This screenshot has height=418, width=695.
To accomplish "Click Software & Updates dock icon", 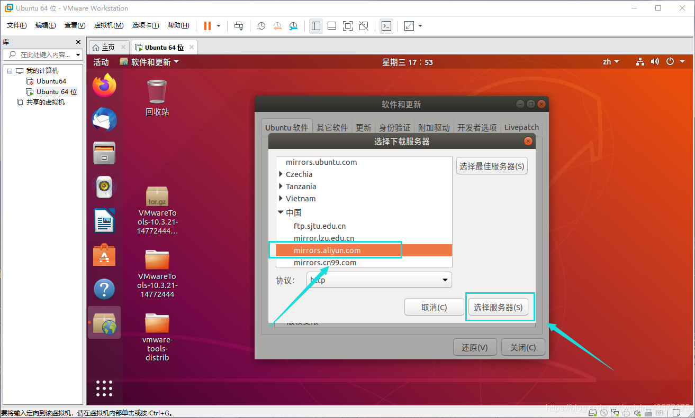I will (104, 323).
